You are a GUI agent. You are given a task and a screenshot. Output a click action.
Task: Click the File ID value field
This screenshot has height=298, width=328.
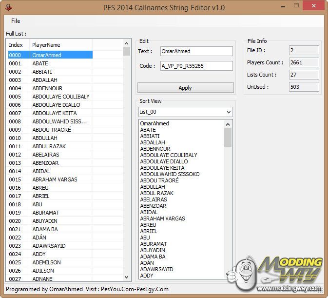304,50
